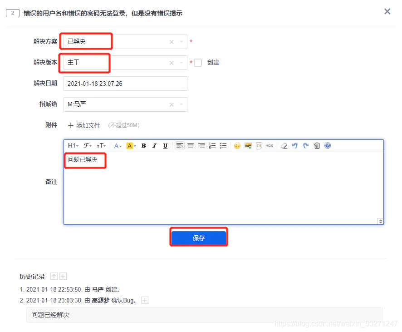Viewport: 402px width, 332px height.
Task: Clear the 解决方案 selection
Action: pos(172,42)
